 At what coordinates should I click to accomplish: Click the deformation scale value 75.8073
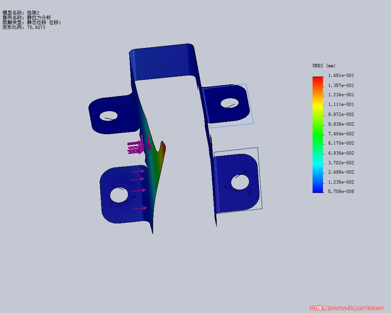(36, 28)
